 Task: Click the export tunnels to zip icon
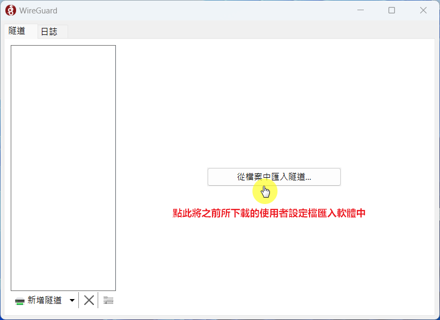point(108,300)
